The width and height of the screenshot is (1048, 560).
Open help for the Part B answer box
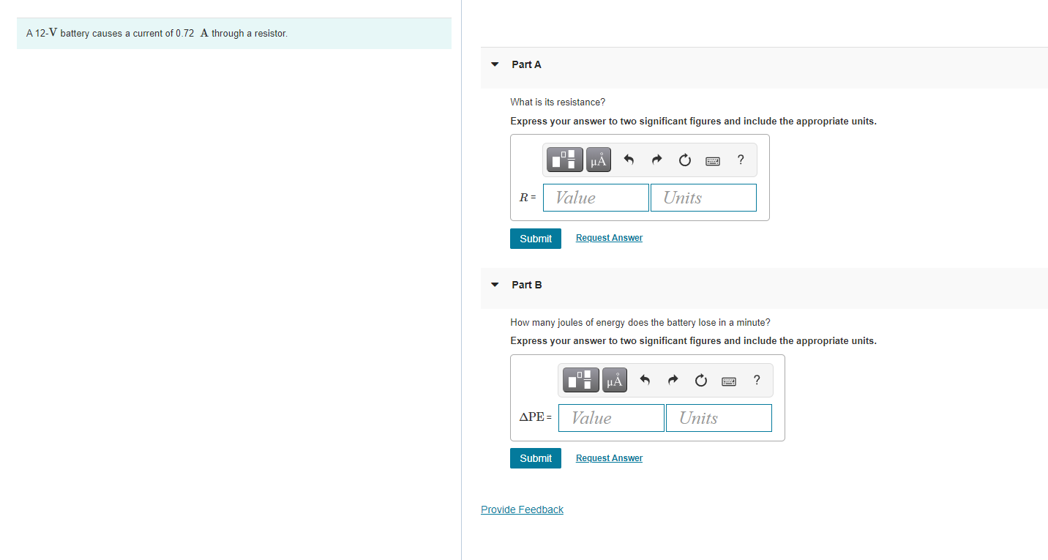[x=757, y=380]
